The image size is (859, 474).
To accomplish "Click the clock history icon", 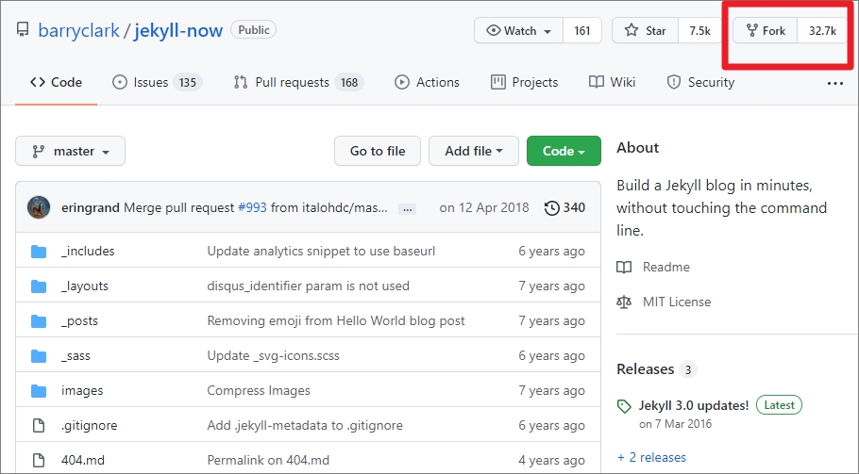I will click(551, 207).
